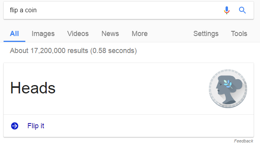Viewport: 260px width, 150px height.
Task: Expand the More search categories menu
Action: click(140, 34)
